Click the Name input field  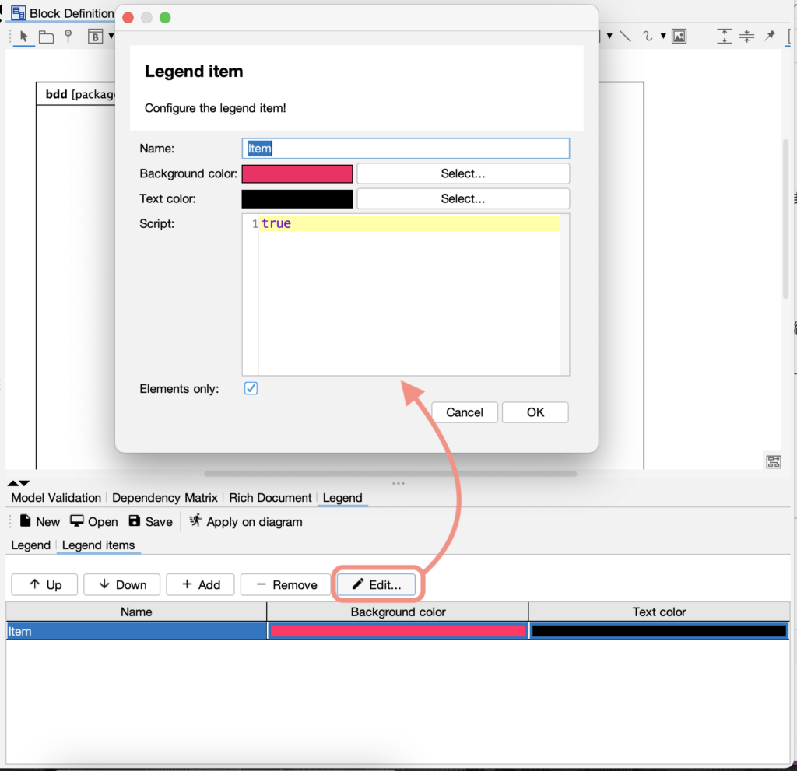click(x=406, y=149)
